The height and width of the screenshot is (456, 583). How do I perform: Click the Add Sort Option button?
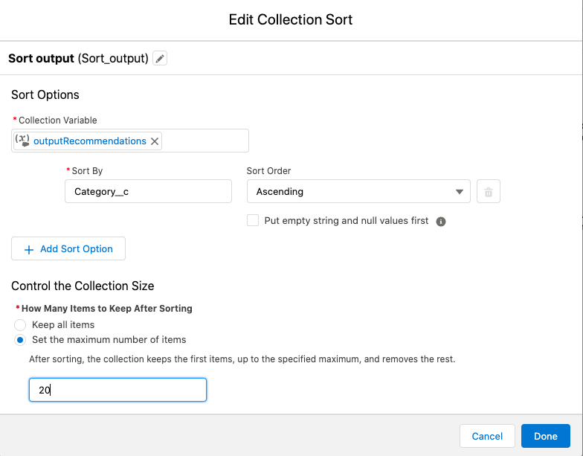68,249
